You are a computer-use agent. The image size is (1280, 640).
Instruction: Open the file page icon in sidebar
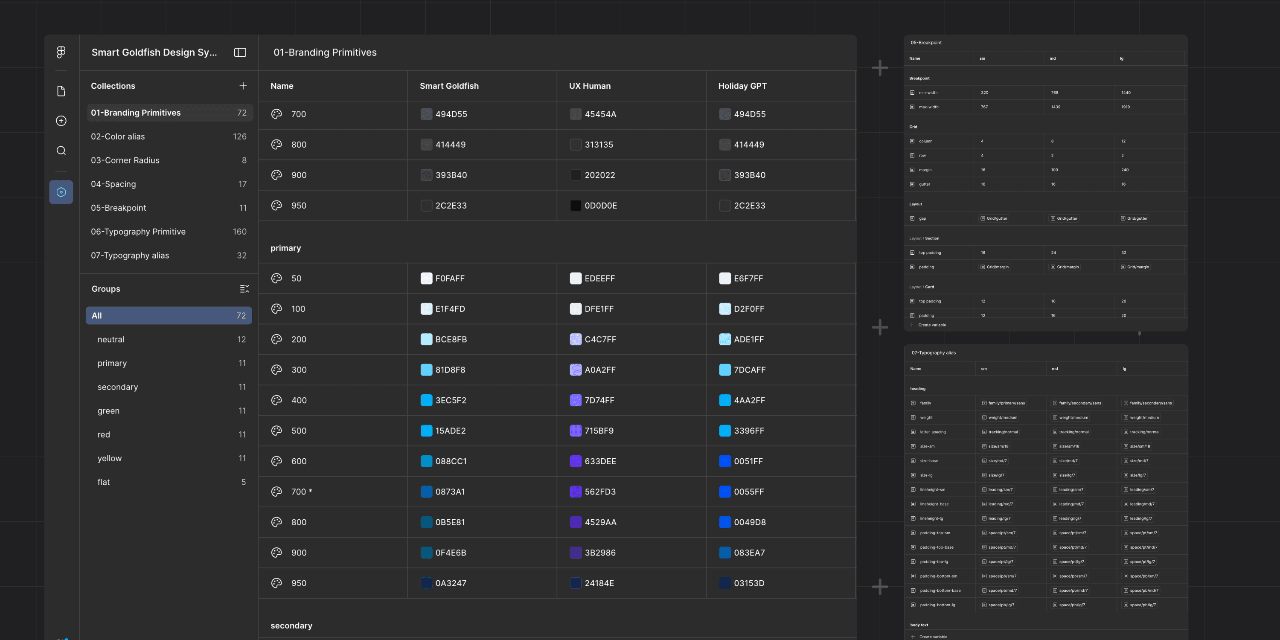point(61,91)
